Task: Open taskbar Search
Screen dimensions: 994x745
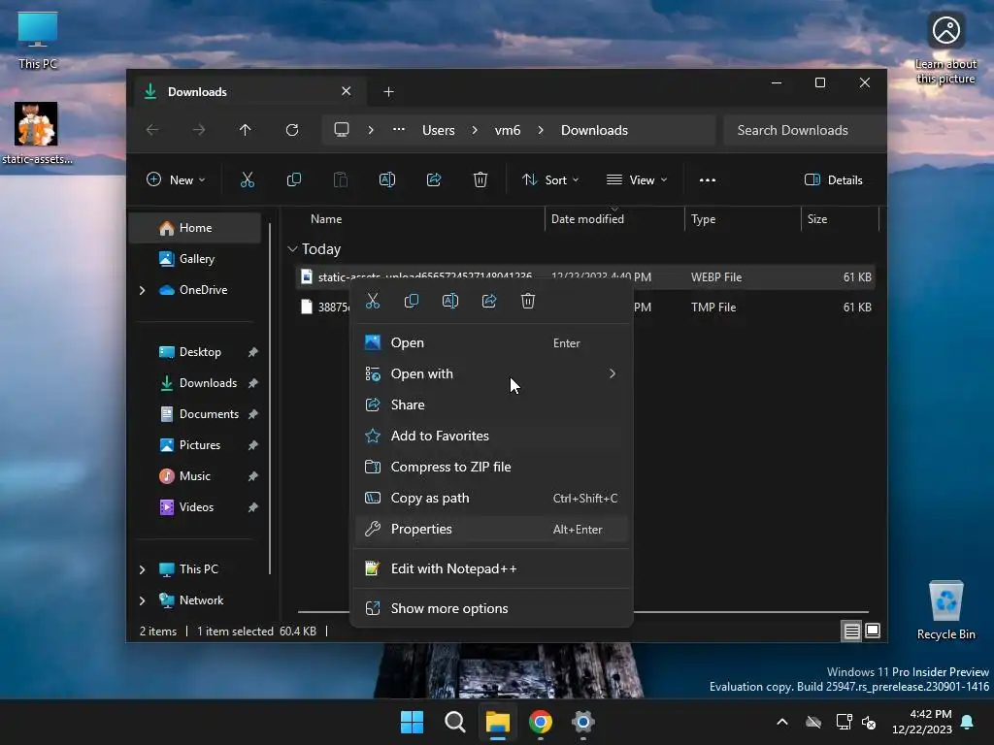Action: point(454,722)
